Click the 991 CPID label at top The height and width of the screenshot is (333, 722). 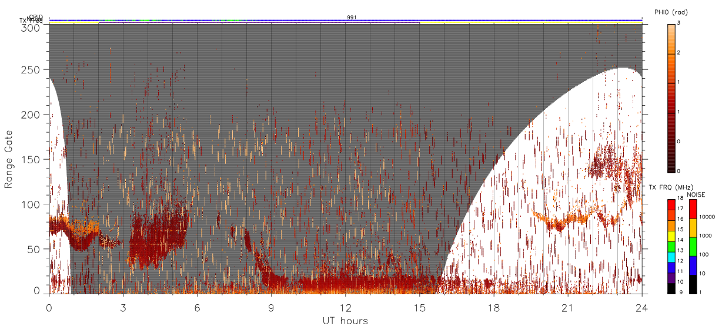point(352,18)
